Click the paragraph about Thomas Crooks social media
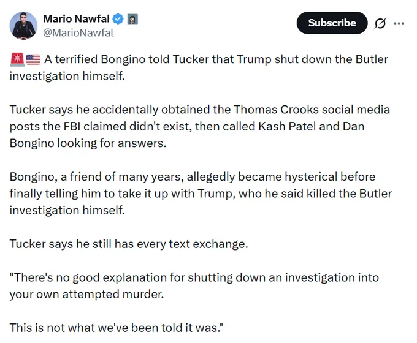The width and height of the screenshot is (417, 343). 199,126
